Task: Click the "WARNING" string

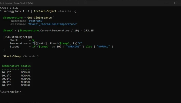Action: pyautogui.click(x=73, y=47)
